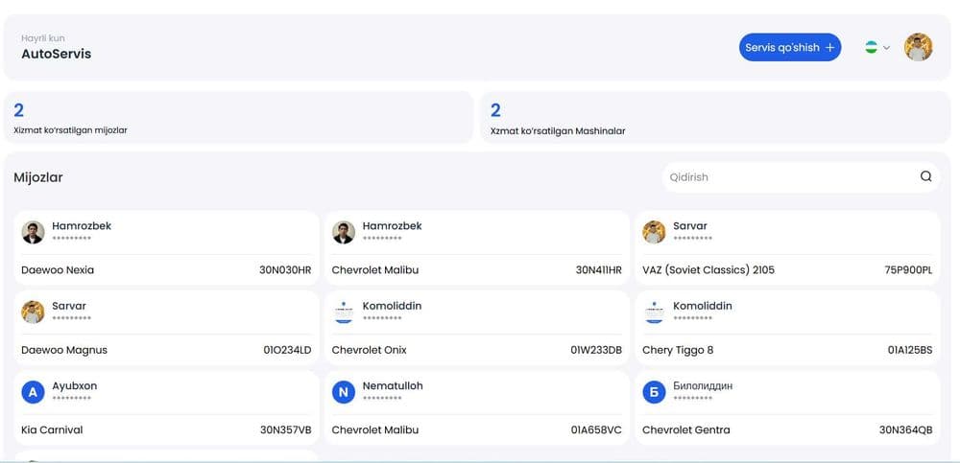Open Komoliddin's avatar on the Chevrolet Onix card

(x=344, y=312)
